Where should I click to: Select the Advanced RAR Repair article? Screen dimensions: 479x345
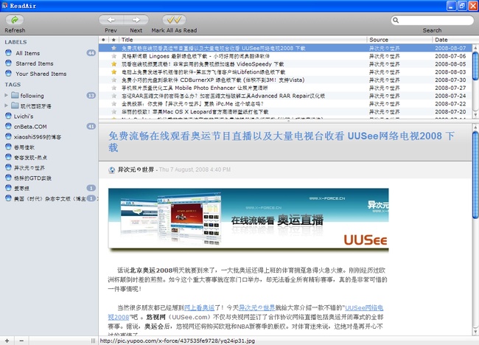click(223, 96)
